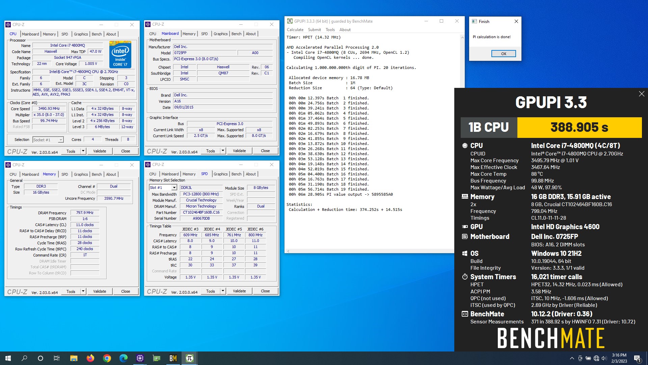Viewport: 648px width, 365px height.
Task: Expand Tools arrow in CPU-Z SPD window
Action: [223, 291]
